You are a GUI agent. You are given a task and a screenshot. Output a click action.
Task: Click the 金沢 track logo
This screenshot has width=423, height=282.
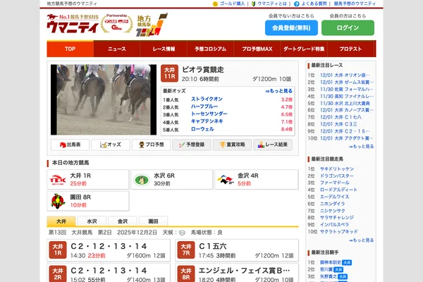(x=226, y=180)
